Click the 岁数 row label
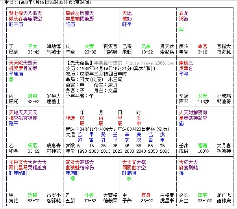Image resolution: width=237 pixels, height=209 pixels. click(x=70, y=146)
